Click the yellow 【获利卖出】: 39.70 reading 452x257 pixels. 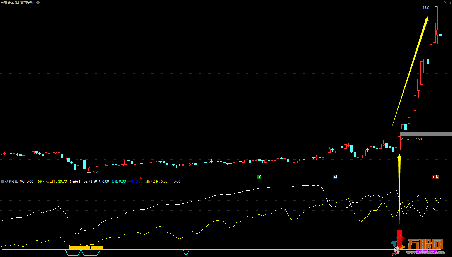[x=52, y=181]
